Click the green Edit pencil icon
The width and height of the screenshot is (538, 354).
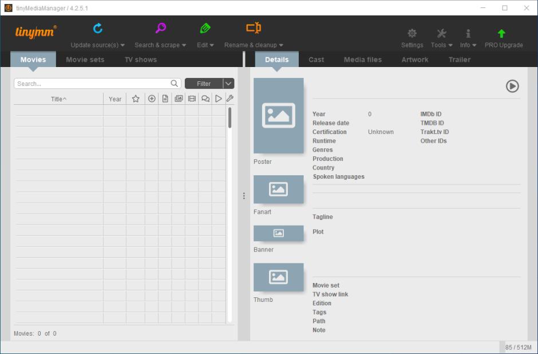point(205,28)
